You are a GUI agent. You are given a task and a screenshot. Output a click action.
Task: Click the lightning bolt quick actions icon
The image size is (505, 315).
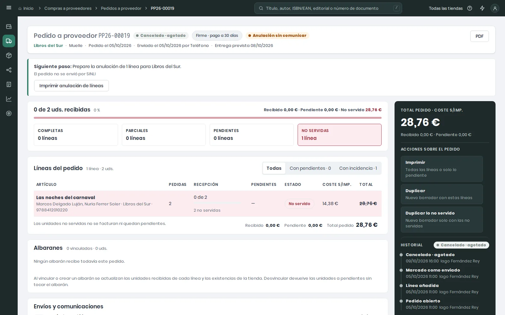coord(482,9)
